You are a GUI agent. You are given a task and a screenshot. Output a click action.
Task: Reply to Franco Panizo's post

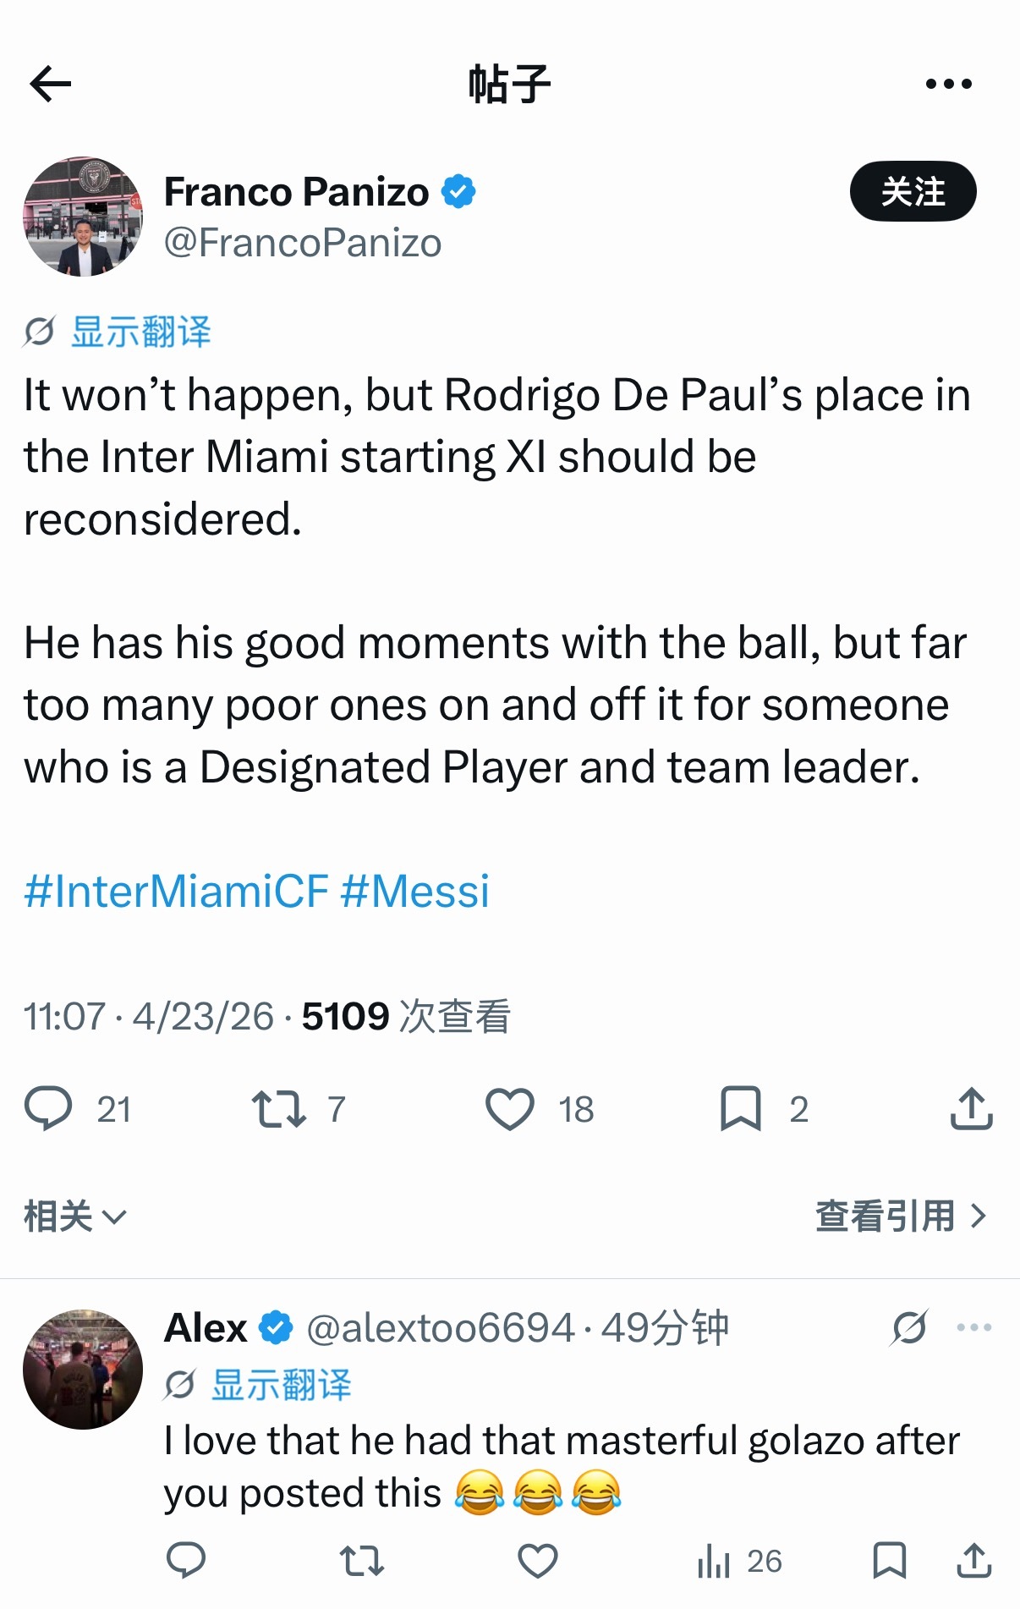(48, 1108)
